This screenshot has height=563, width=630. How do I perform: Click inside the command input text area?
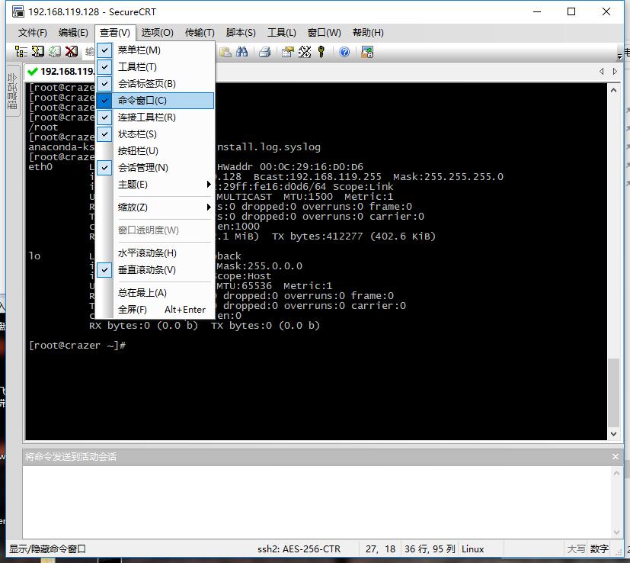317,503
